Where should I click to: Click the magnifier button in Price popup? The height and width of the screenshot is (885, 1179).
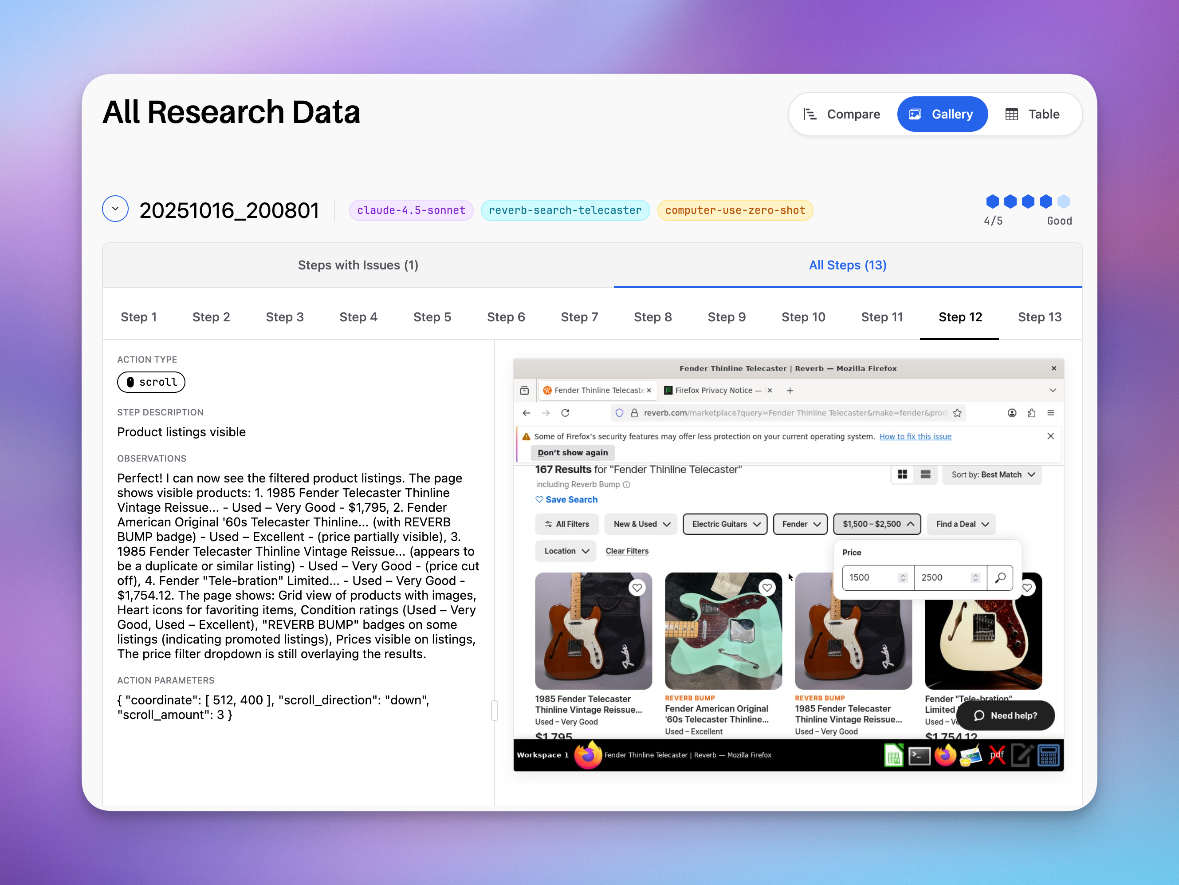pos(1000,578)
